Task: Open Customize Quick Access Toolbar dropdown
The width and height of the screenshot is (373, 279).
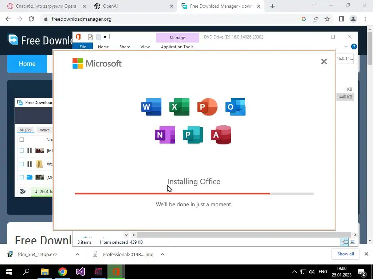Action: (105, 37)
